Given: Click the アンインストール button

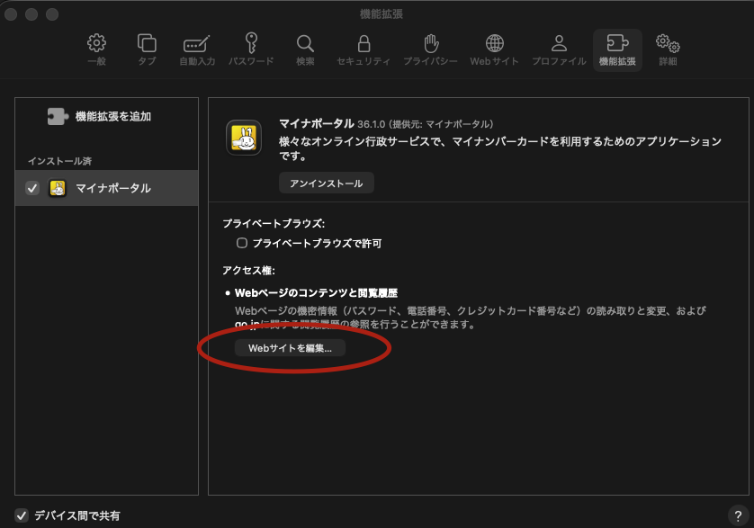Looking at the screenshot, I should [x=326, y=183].
